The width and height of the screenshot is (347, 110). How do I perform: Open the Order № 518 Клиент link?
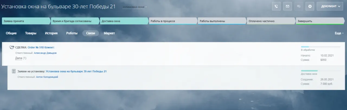click(41, 47)
